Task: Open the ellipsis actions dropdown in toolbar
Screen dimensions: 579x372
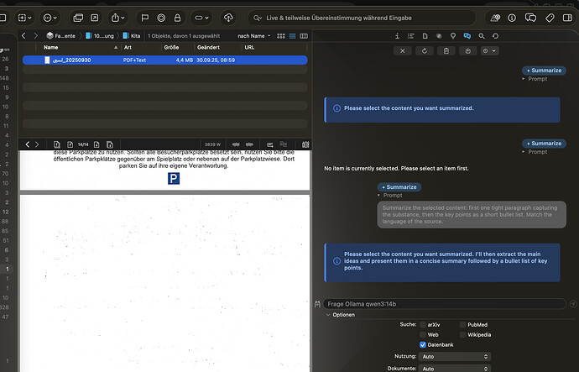Action: click(50, 18)
